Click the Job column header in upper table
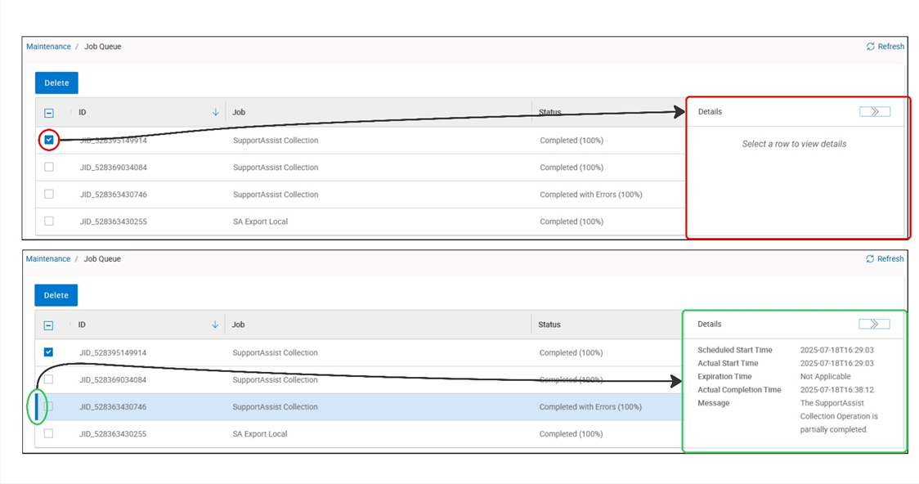This screenshot has height=484, width=919. [239, 112]
